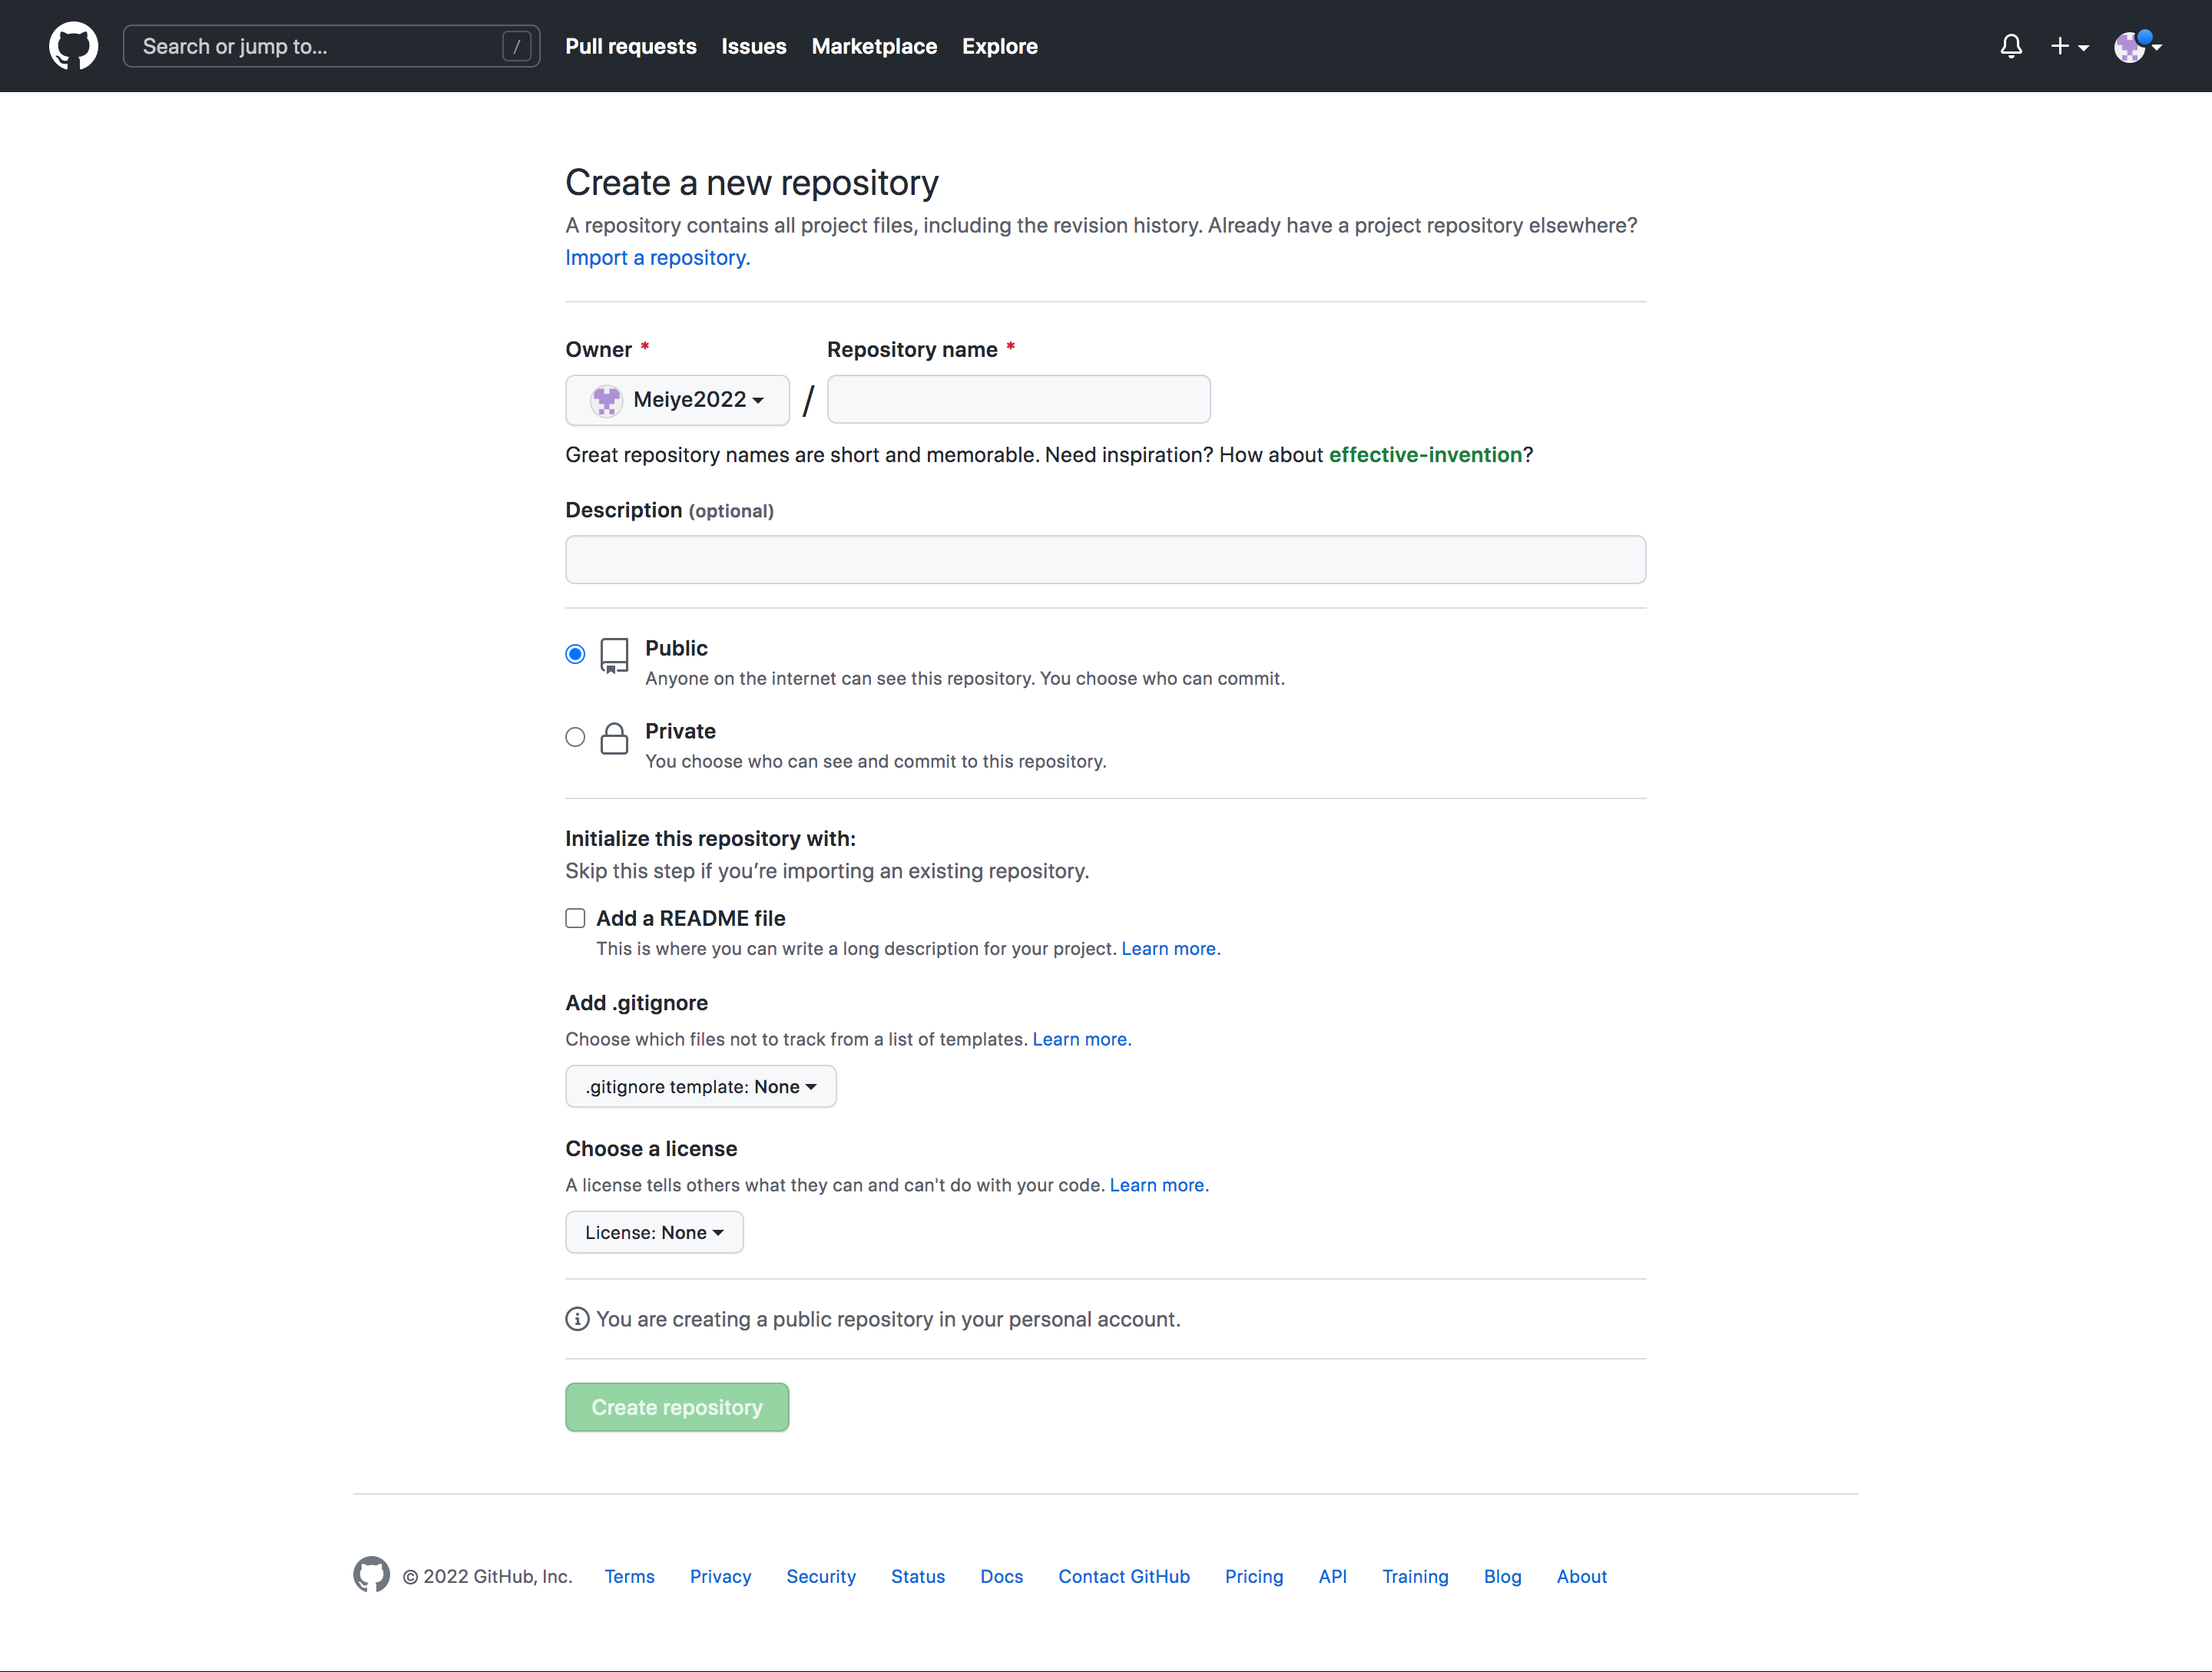Click the Create a new repository heading
This screenshot has height=1672, width=2212.
751,183
